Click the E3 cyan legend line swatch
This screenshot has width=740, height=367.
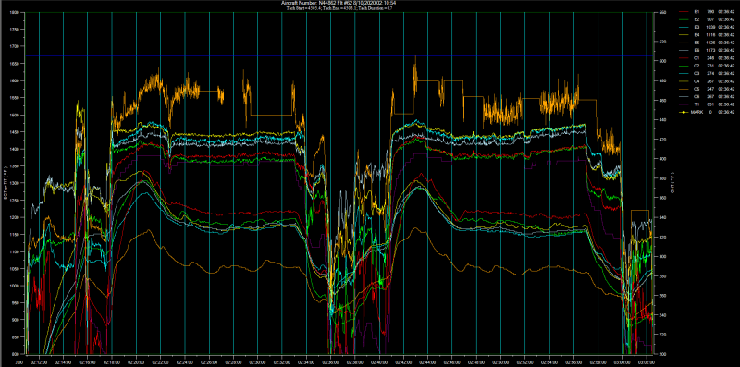pos(684,27)
